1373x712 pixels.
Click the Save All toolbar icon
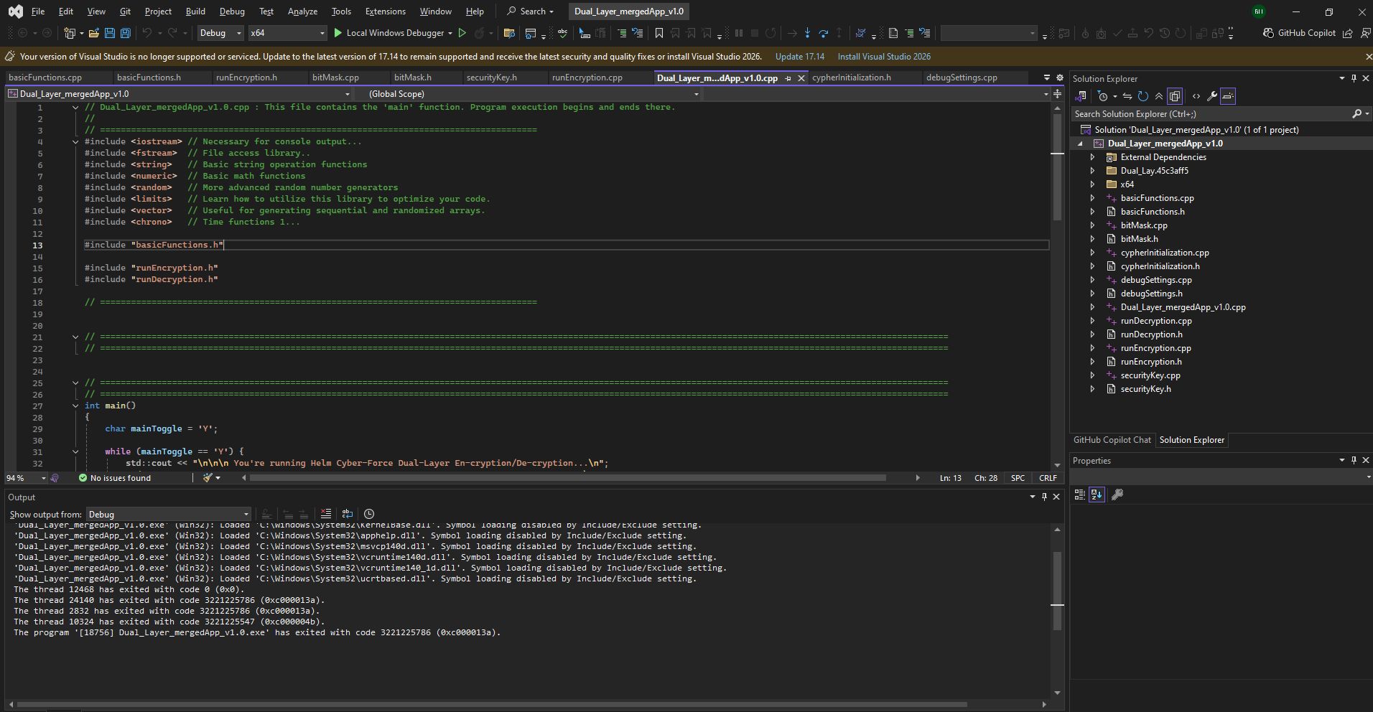[x=125, y=33]
